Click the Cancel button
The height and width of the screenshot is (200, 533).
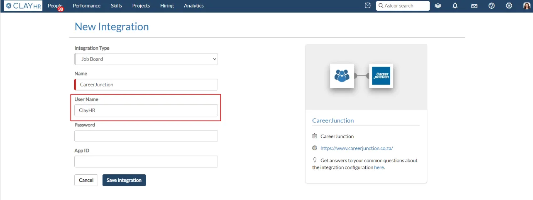coord(86,180)
